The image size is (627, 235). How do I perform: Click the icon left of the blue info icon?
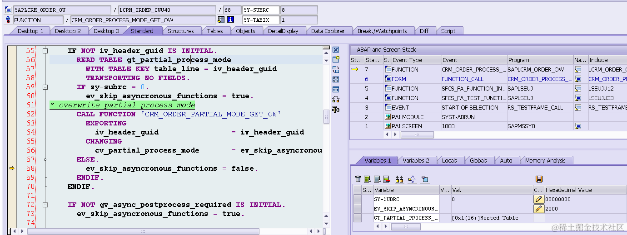(x=221, y=19)
